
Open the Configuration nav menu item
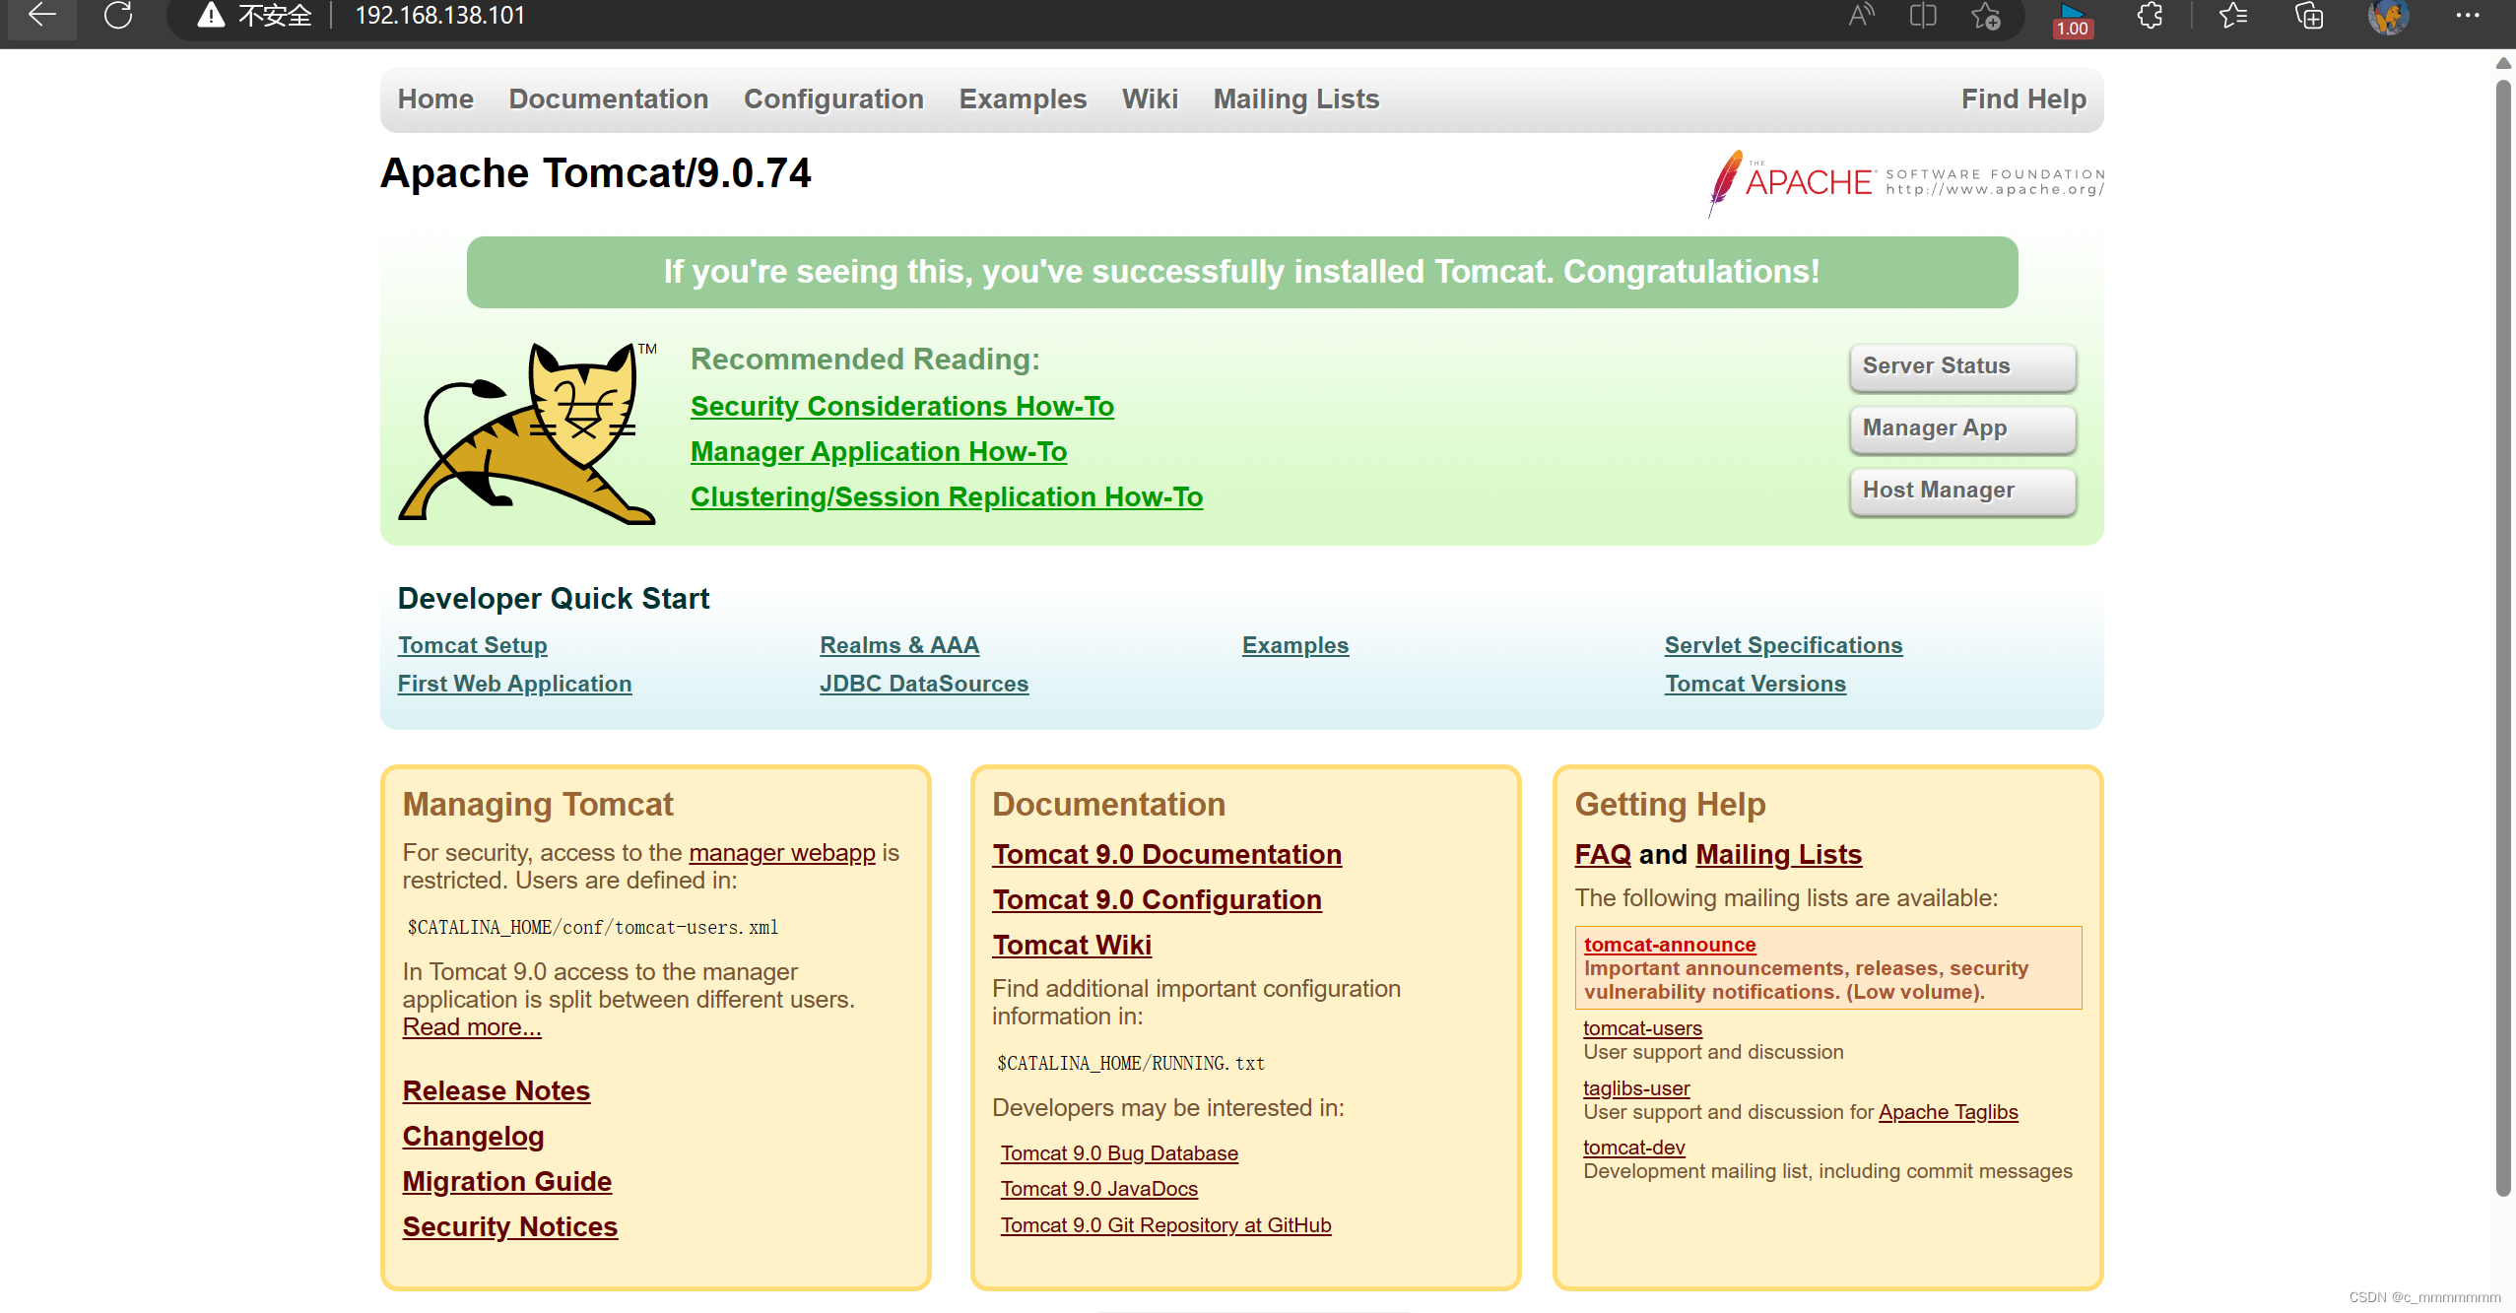click(833, 99)
